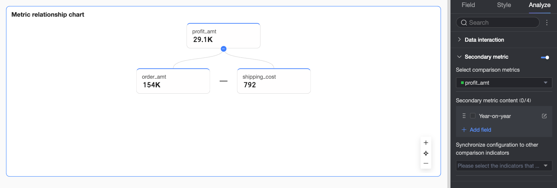557x188 pixels.
Task: Click the drag handle beside Year-on-year
Action: pos(464,116)
